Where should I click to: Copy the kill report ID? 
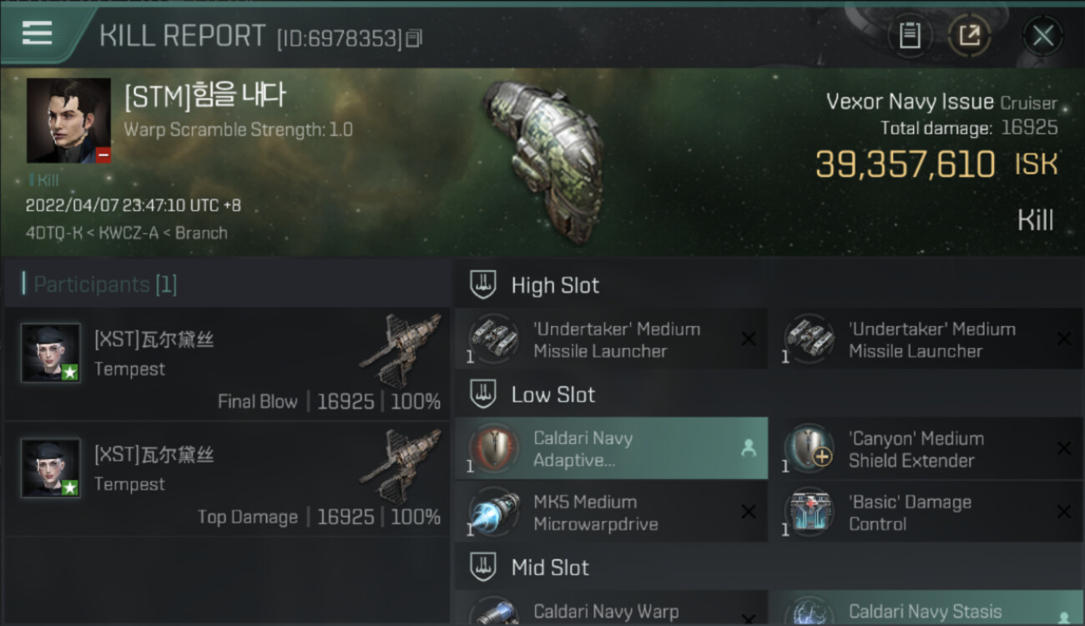click(x=415, y=38)
